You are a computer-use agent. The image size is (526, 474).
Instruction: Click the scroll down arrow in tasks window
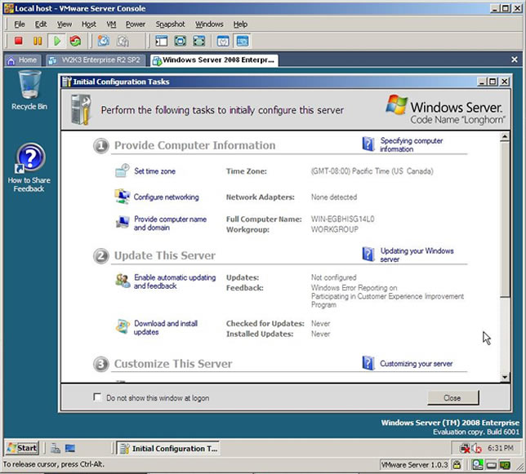coord(504,374)
